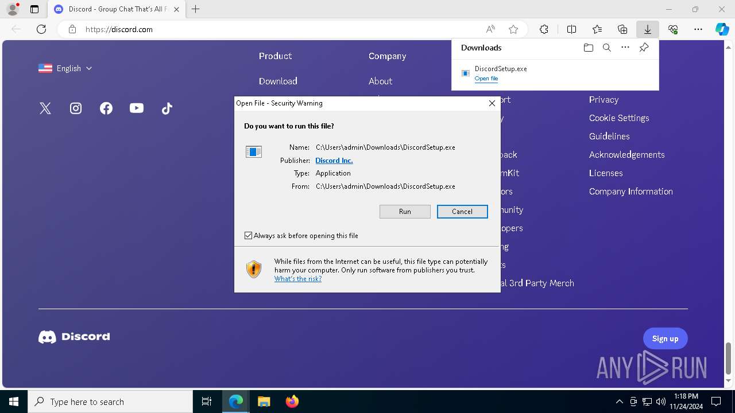The image size is (735, 413).
Task: Open downloads folder icon in Downloads panel
Action: 588,48
